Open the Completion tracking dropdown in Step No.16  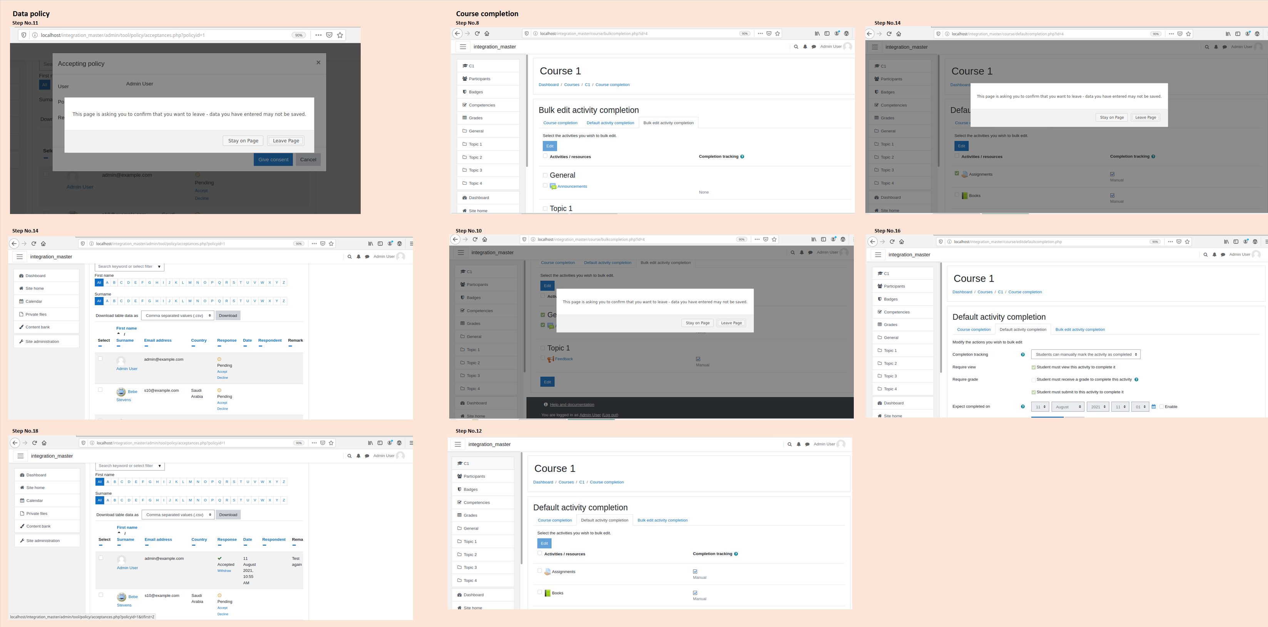coord(1086,354)
